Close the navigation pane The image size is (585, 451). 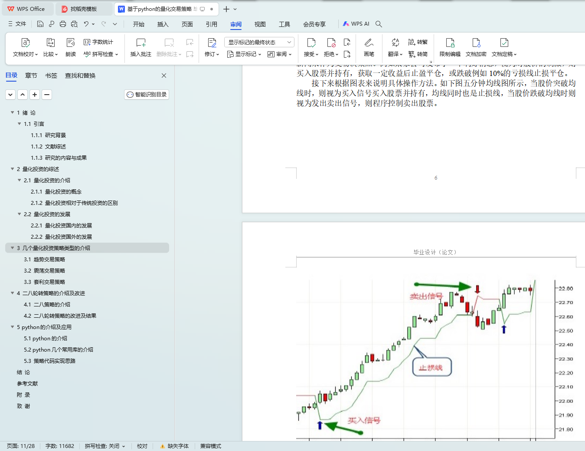click(x=164, y=76)
